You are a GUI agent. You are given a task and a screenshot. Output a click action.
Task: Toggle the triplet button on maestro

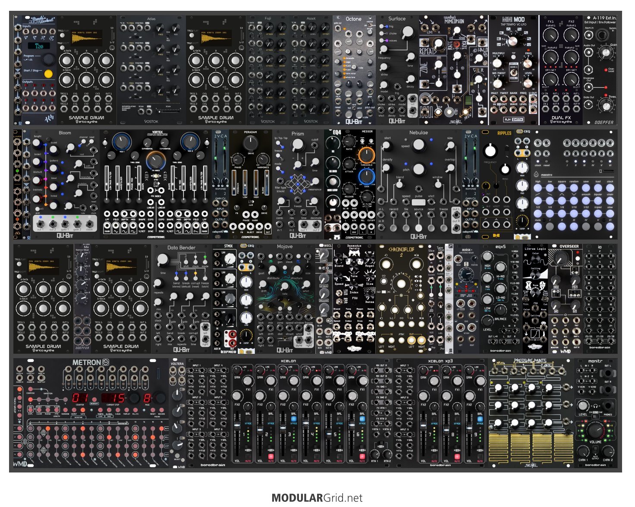point(598,214)
